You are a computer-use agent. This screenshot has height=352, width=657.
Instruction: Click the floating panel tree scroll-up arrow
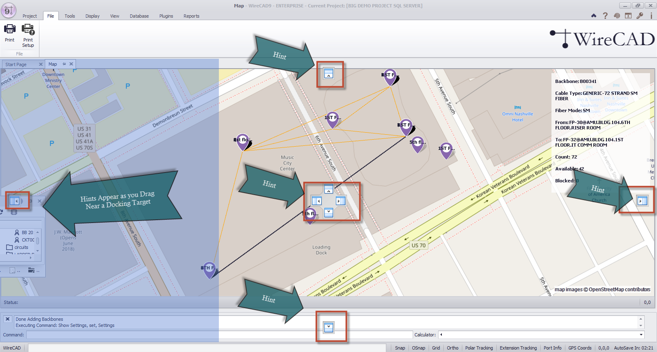click(x=37, y=232)
